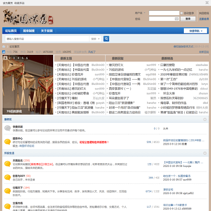
Task: Click the gray chat bubble icon for 快捷总版
Action: click(x=7, y=128)
